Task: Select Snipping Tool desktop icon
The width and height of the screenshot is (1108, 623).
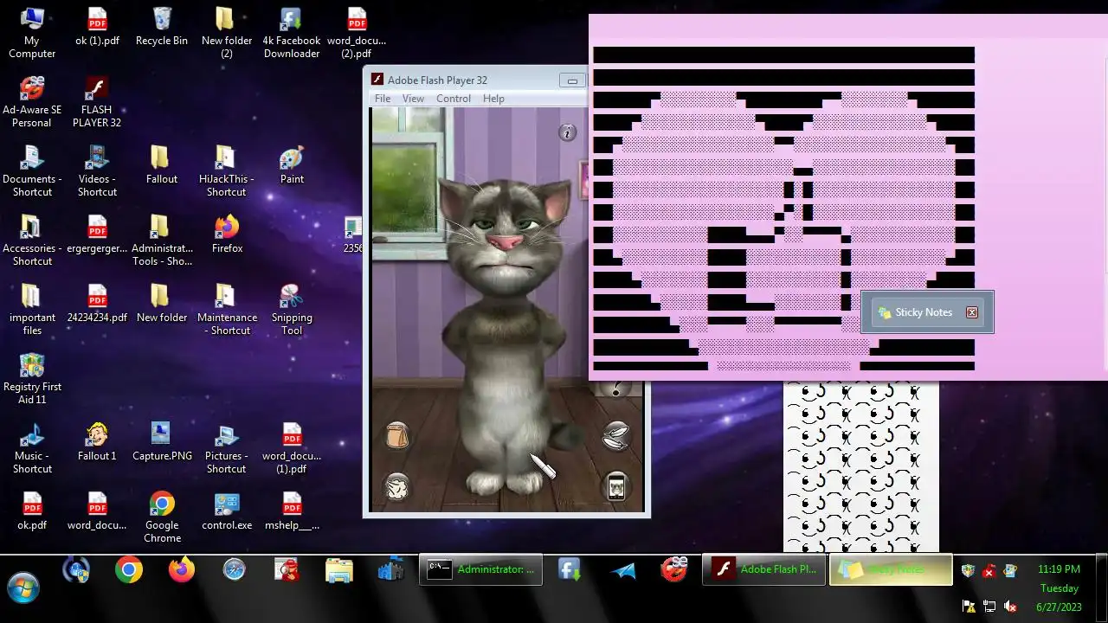Action: coord(292,310)
